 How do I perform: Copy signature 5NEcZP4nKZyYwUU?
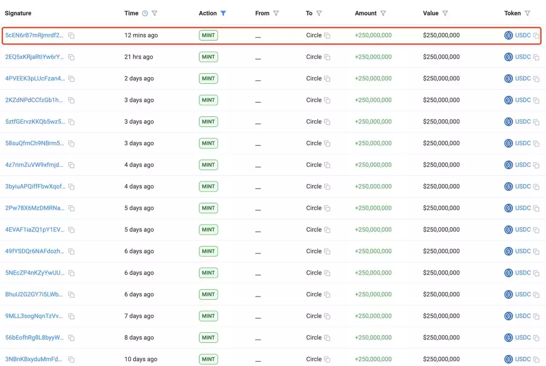click(x=71, y=273)
